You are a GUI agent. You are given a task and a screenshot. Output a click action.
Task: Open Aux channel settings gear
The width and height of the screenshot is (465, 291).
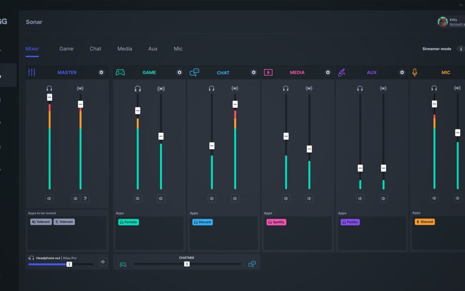click(402, 72)
